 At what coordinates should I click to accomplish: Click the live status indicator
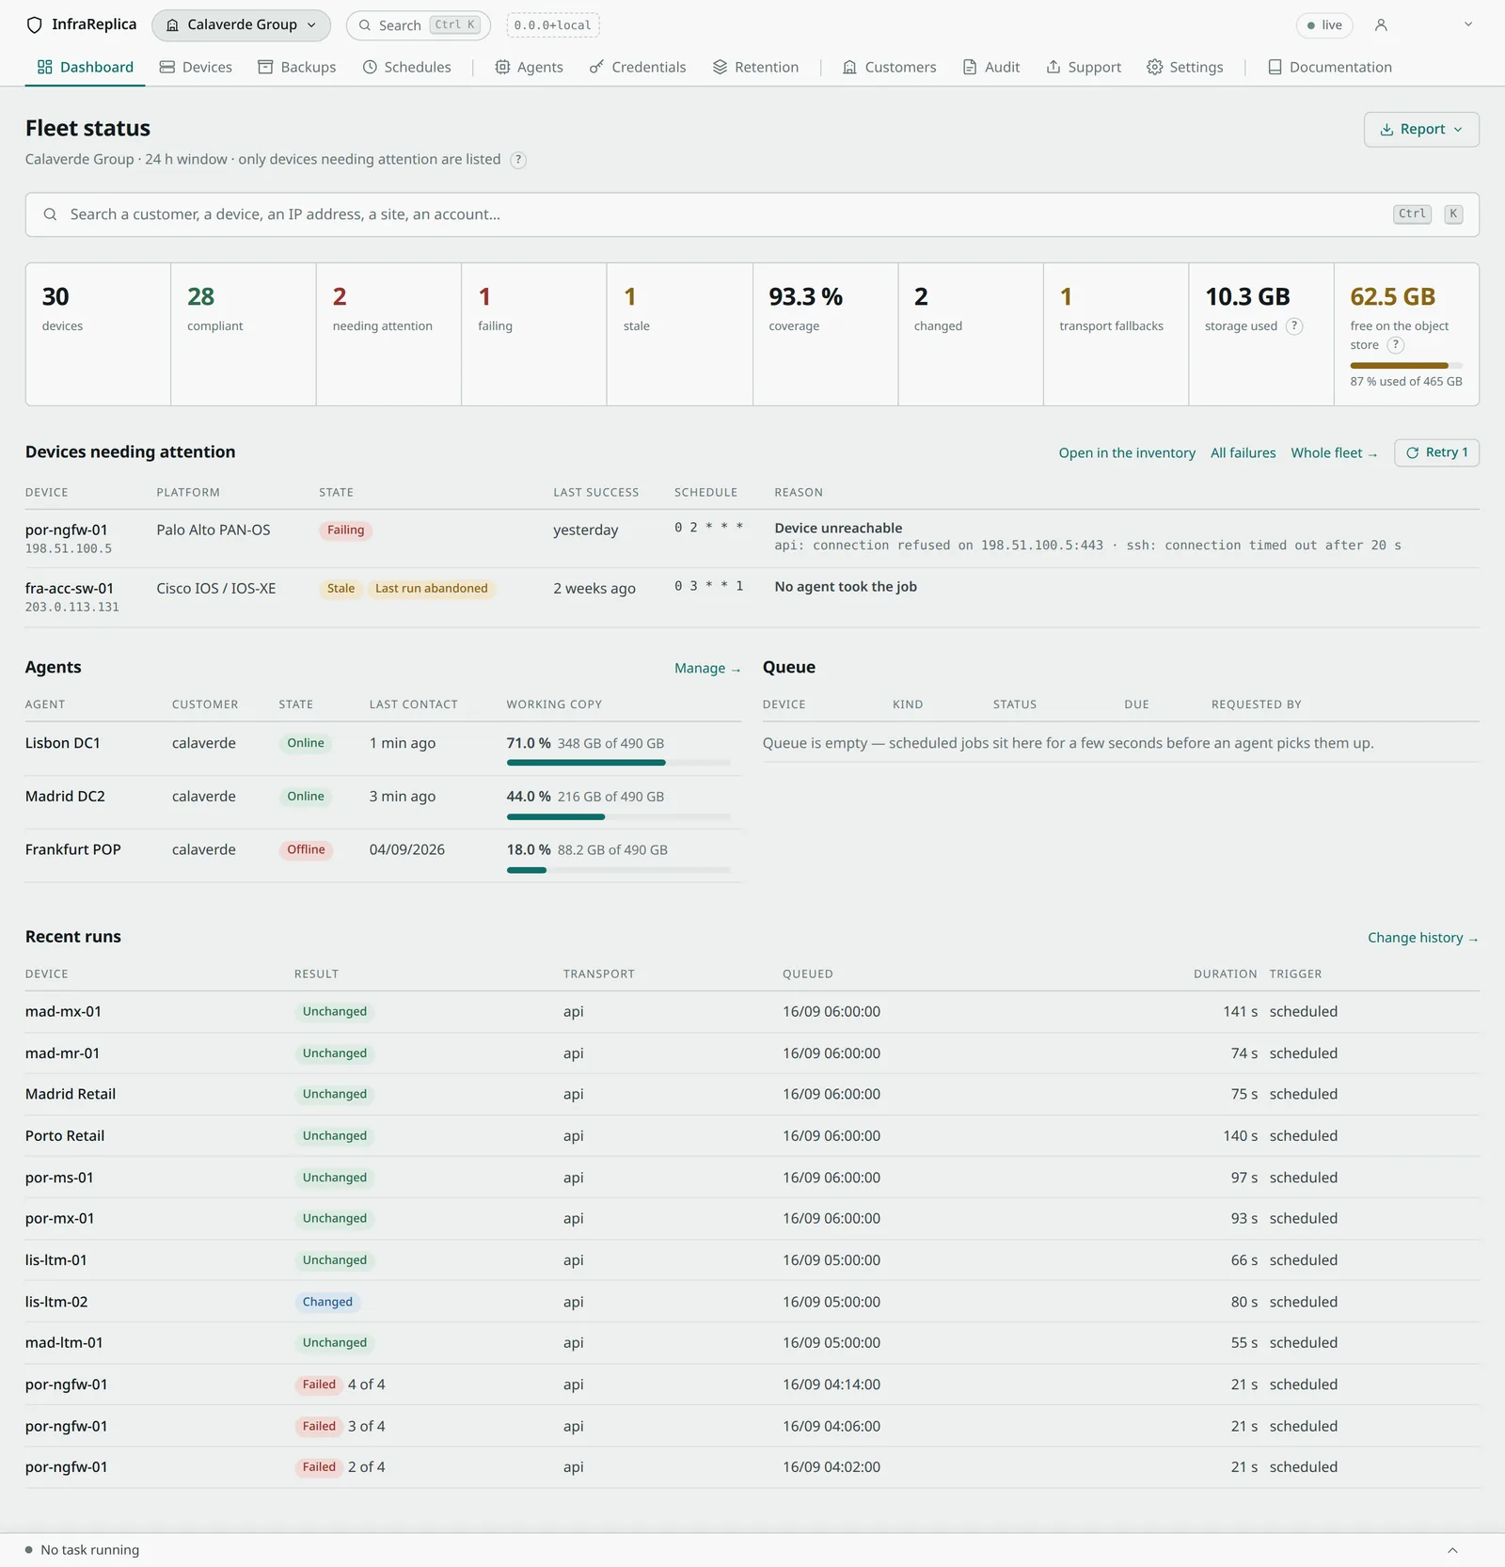tap(1324, 25)
